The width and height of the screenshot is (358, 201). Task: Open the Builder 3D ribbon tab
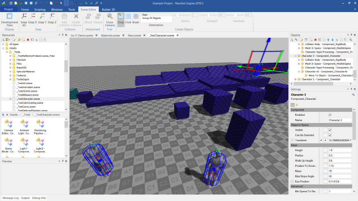[x=109, y=10]
